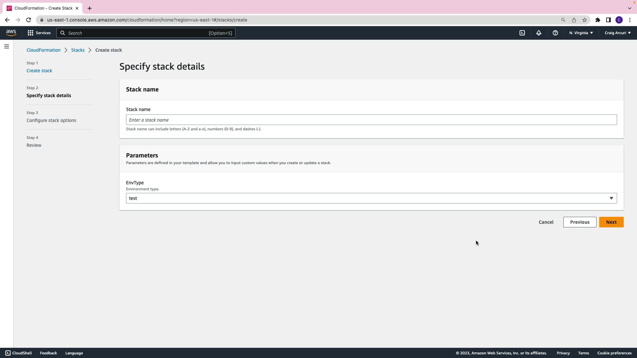Open CloudShell from the footer bar
637x358 pixels.
pyautogui.click(x=19, y=353)
